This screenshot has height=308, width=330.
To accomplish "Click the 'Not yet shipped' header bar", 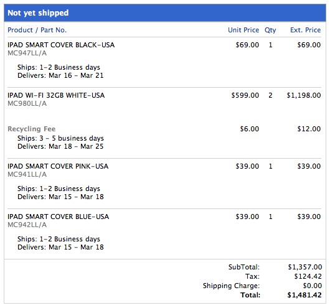I will [x=165, y=13].
